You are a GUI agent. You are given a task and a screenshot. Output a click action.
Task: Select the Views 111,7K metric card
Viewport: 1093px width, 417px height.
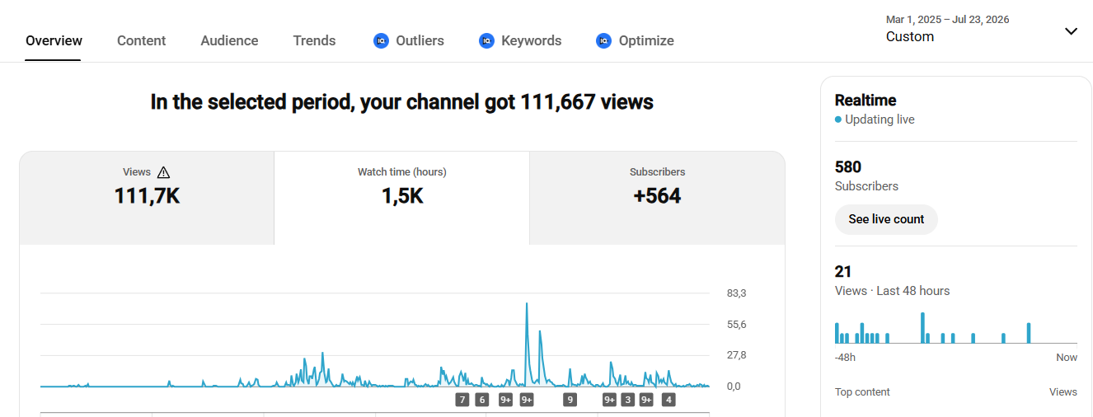pyautogui.click(x=147, y=198)
